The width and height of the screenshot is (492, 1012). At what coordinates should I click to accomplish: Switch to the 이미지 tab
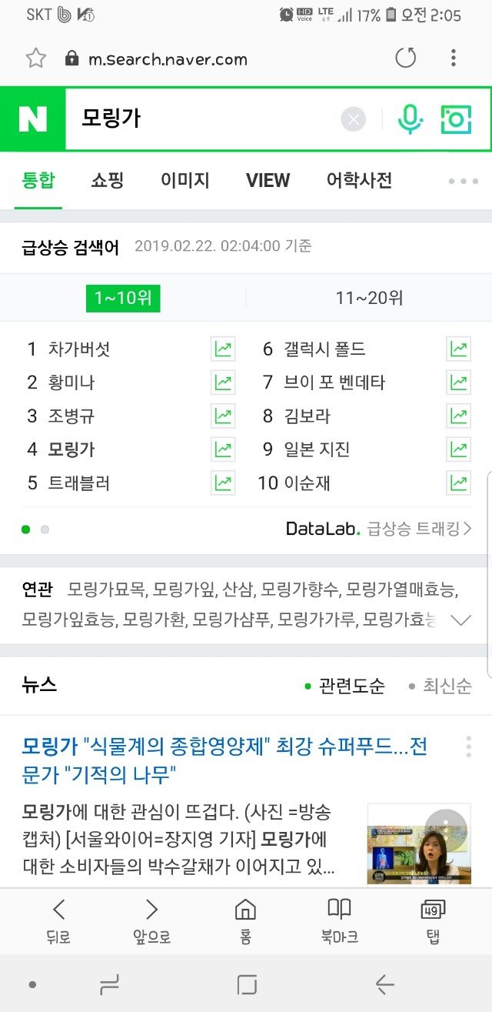[x=185, y=180]
